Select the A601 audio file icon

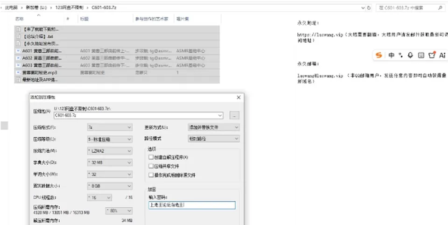[x=18, y=51]
